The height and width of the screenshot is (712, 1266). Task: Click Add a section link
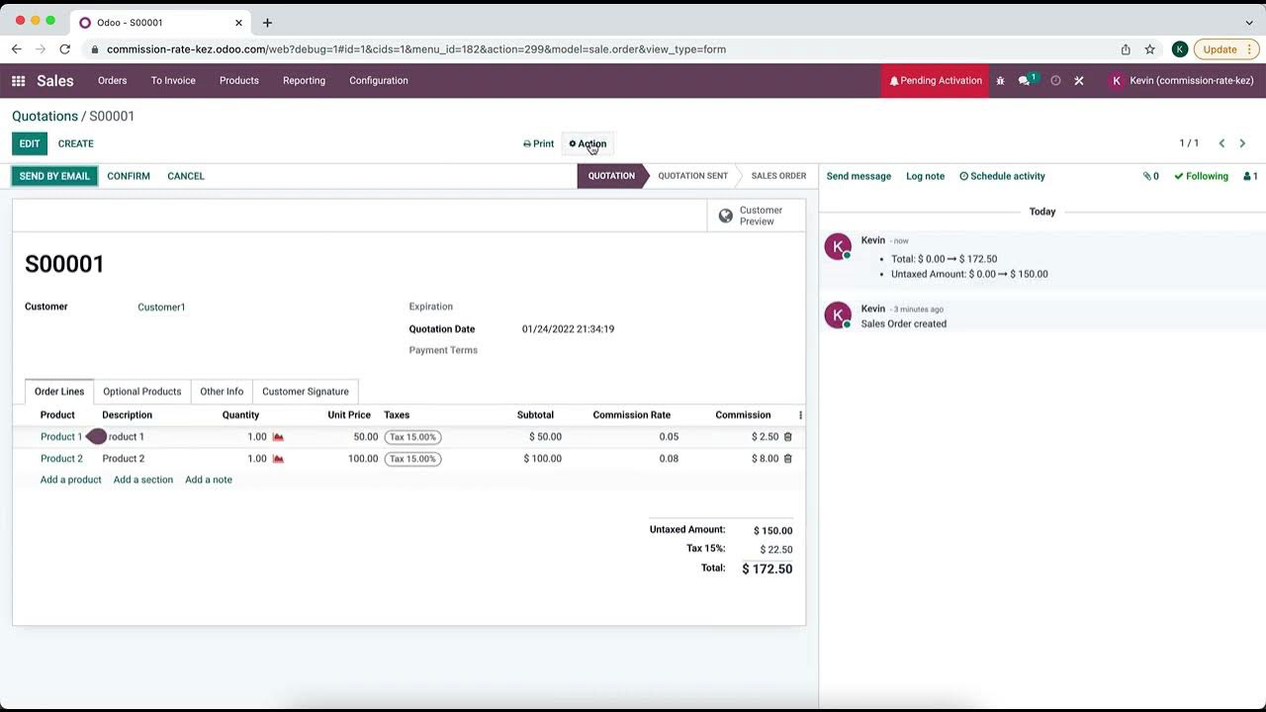(x=143, y=480)
